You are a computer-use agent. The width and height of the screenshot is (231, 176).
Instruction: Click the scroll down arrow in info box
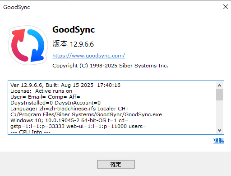tap(219, 130)
